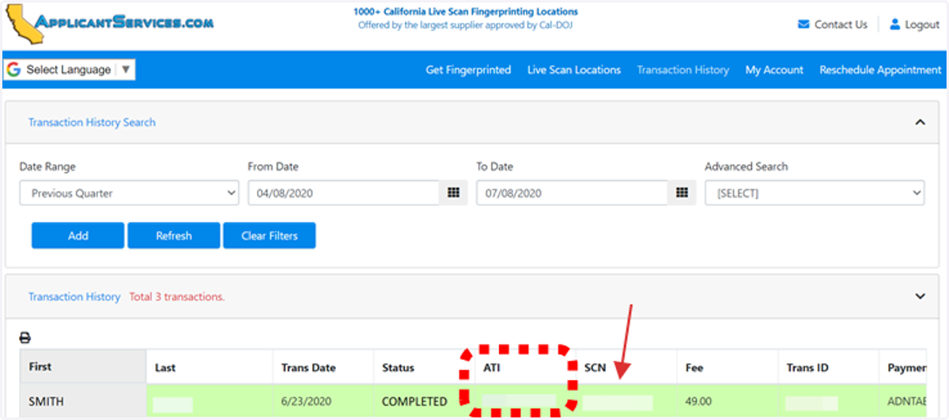
Task: Click the Logout person icon
Action: (x=895, y=24)
